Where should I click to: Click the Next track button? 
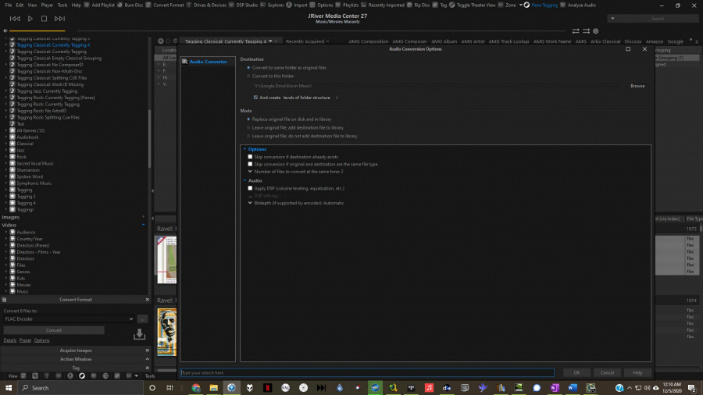[59, 19]
